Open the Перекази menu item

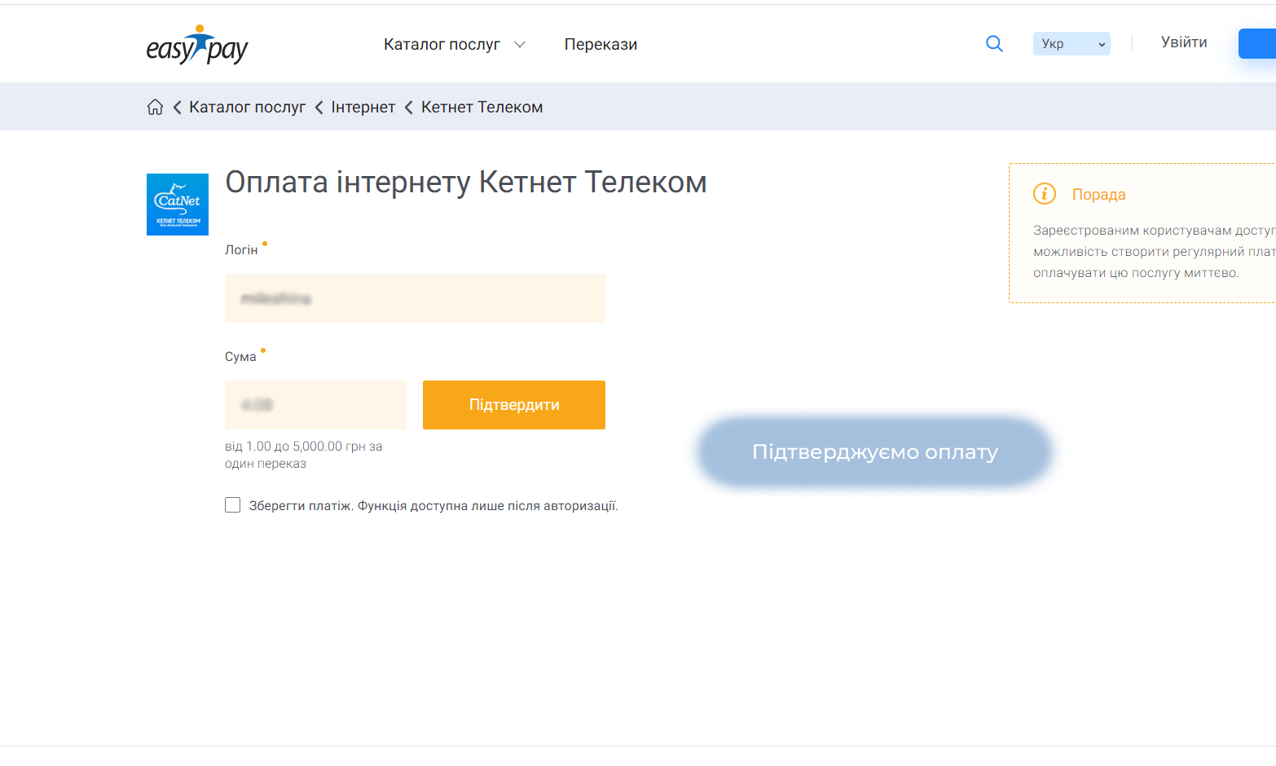(x=601, y=45)
